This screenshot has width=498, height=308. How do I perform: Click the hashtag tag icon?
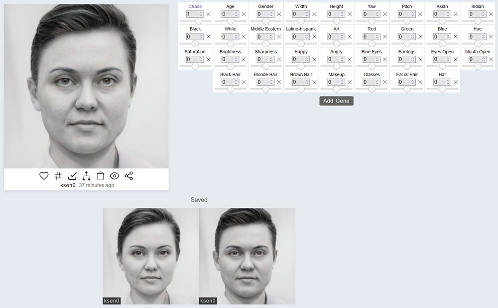tap(58, 176)
